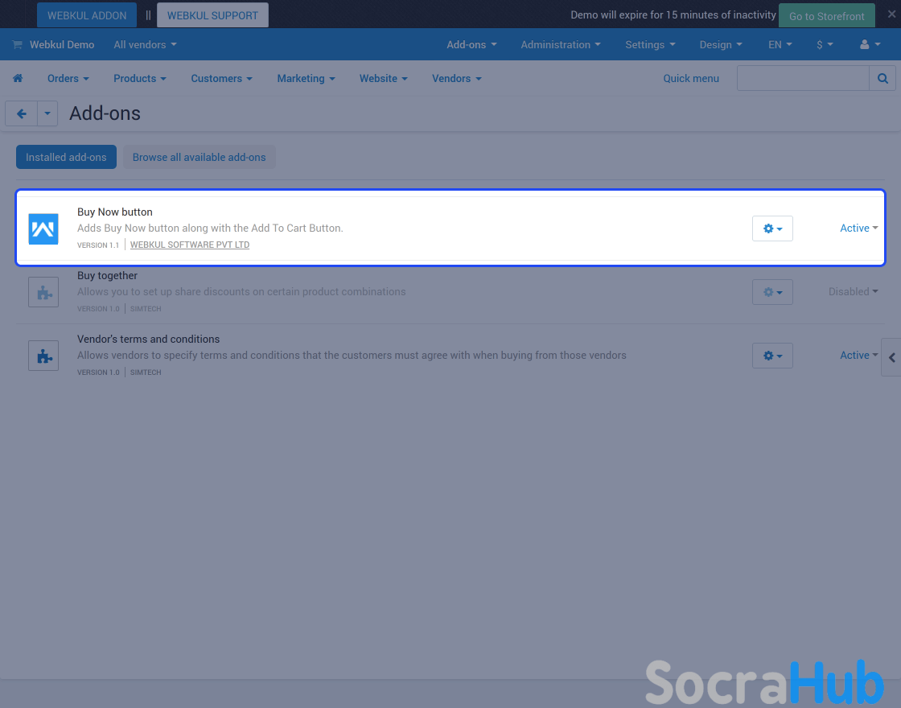Viewport: 901px width, 708px height.
Task: Open the Settings menu
Action: (x=651, y=44)
